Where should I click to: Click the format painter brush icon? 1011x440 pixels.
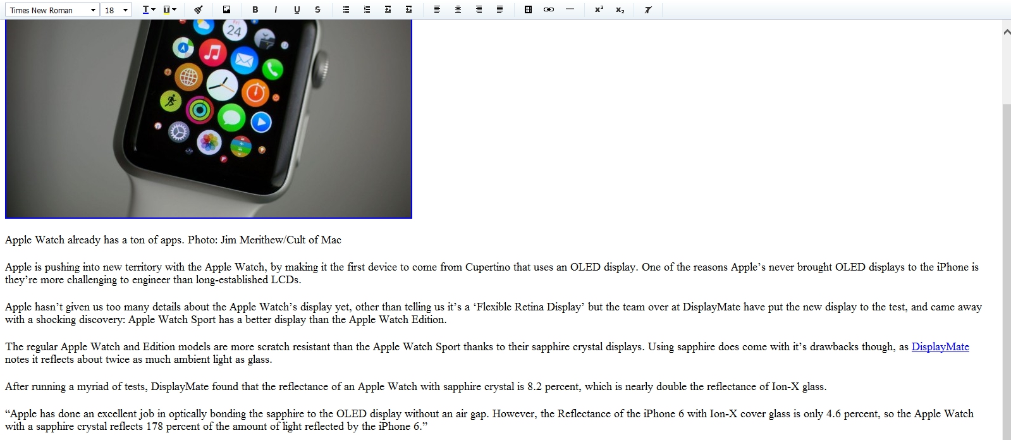[199, 9]
